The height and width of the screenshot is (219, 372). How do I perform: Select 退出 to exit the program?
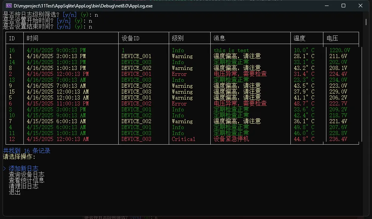coord(14,192)
